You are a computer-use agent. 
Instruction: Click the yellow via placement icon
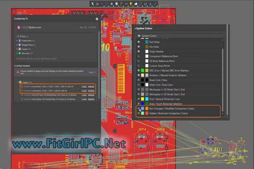click(x=131, y=4)
